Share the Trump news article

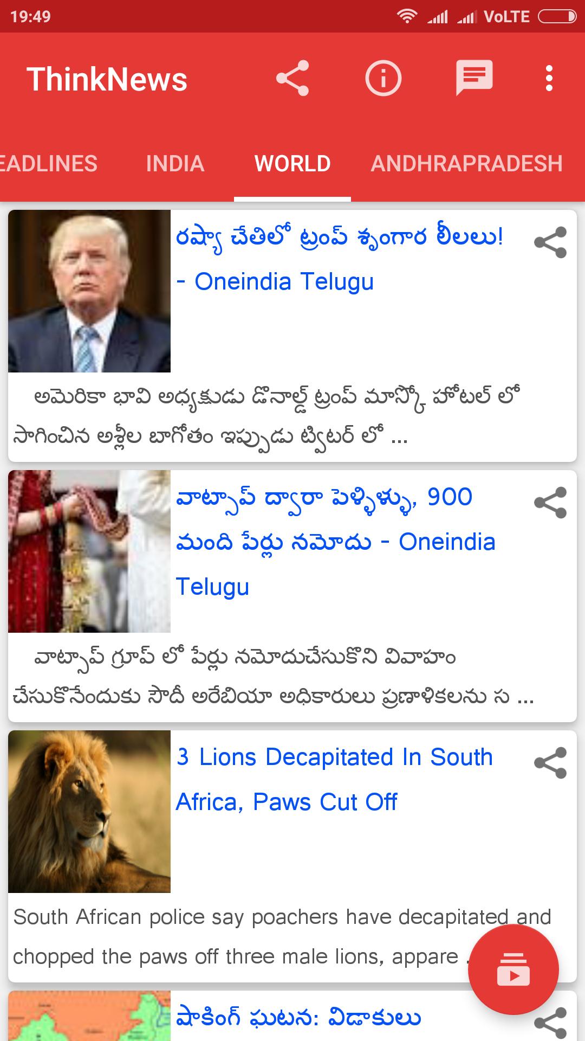tap(550, 242)
